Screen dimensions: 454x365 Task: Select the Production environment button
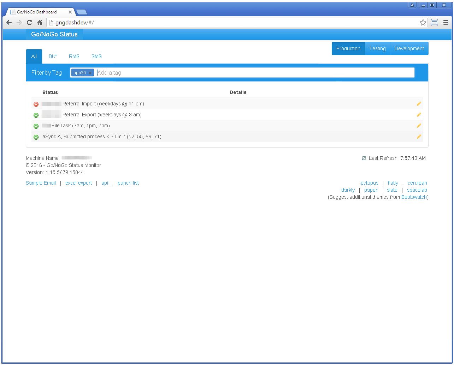point(348,48)
